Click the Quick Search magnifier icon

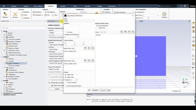click(x=160, y=6)
